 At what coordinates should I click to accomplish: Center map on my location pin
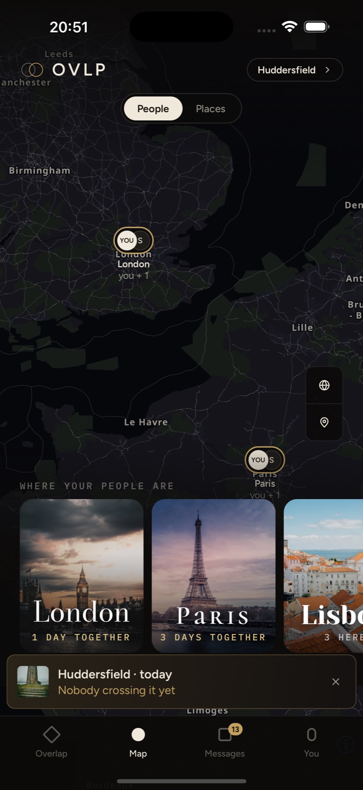click(324, 422)
